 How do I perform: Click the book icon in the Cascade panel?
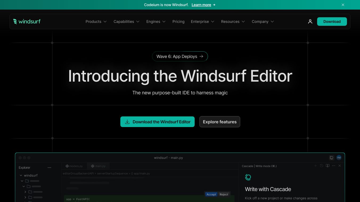(328, 166)
